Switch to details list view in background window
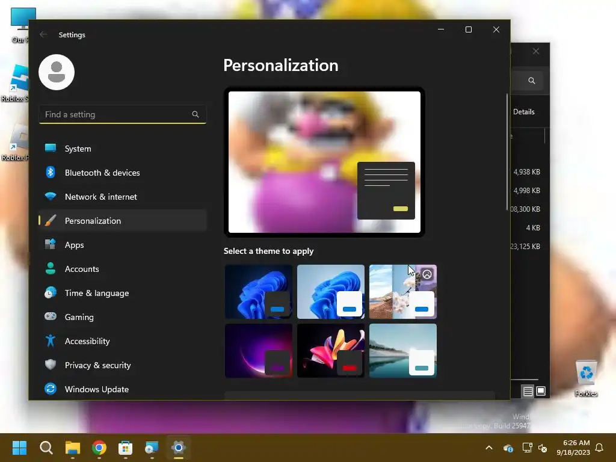This screenshot has height=462, width=616. (x=528, y=391)
